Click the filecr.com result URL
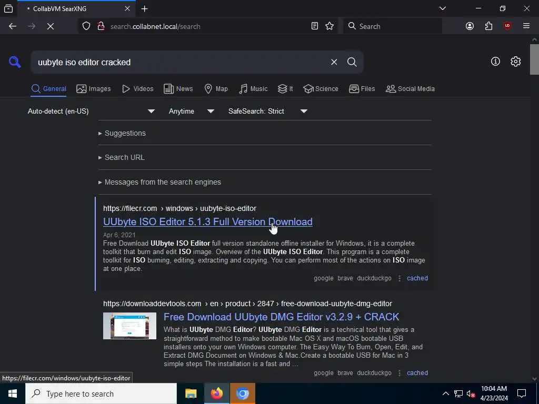 coord(179,208)
